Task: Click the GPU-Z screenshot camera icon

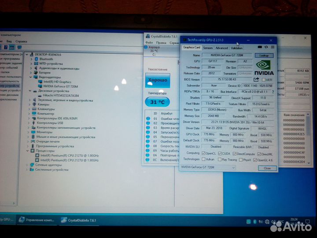Action: click(x=260, y=47)
